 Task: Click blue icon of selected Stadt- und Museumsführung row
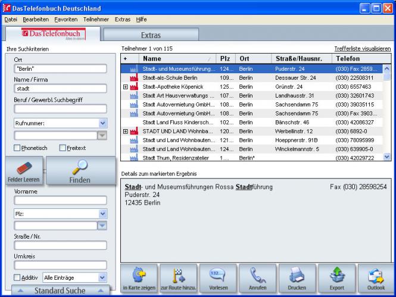coord(134,68)
